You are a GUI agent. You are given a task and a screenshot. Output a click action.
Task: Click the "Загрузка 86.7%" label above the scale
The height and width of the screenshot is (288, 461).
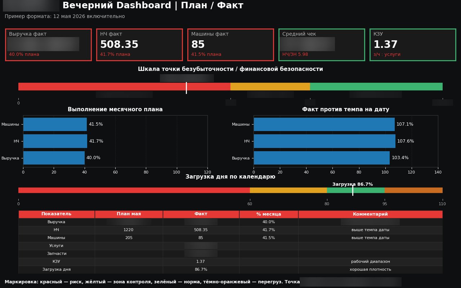click(353, 184)
